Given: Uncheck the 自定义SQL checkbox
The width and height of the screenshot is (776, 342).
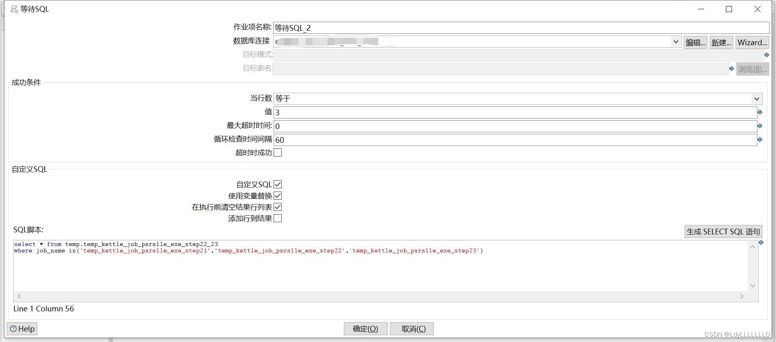Looking at the screenshot, I should [278, 184].
